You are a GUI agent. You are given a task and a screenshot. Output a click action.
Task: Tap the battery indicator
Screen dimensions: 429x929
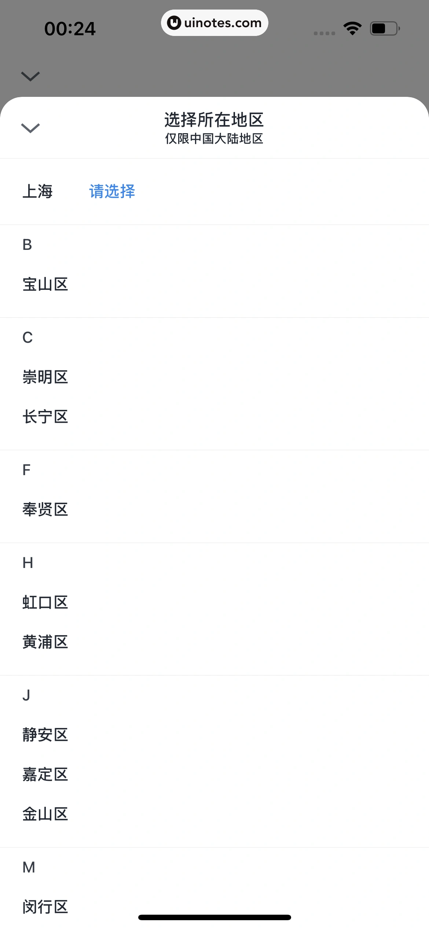[x=383, y=28]
